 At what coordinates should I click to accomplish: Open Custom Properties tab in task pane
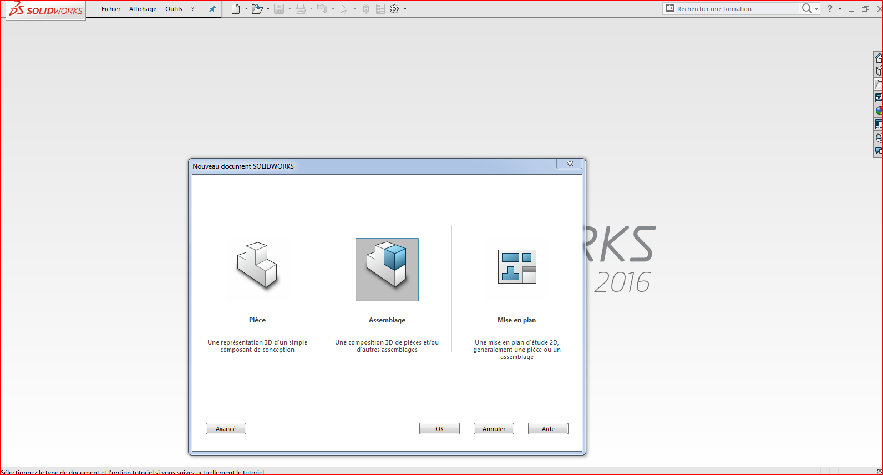pyautogui.click(x=879, y=124)
